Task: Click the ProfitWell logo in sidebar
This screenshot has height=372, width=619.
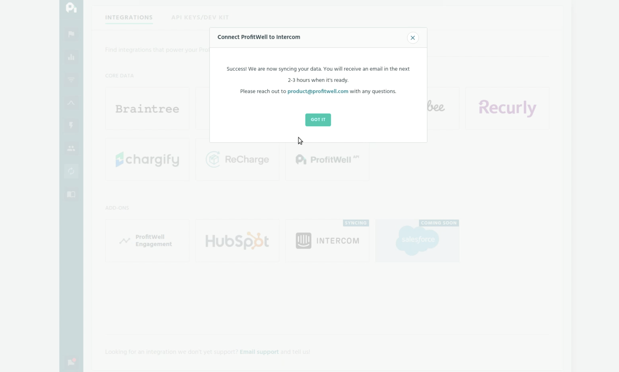Action: (71, 7)
